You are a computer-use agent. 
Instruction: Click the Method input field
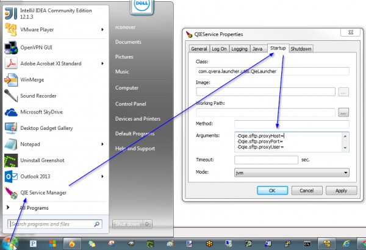[x=292, y=124]
